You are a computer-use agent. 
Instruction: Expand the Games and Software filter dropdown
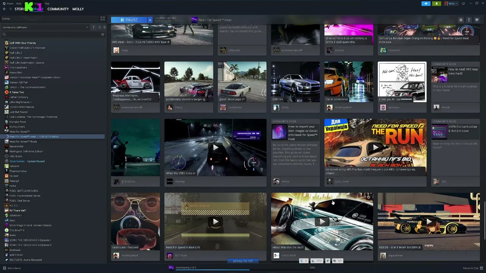(x=45, y=27)
